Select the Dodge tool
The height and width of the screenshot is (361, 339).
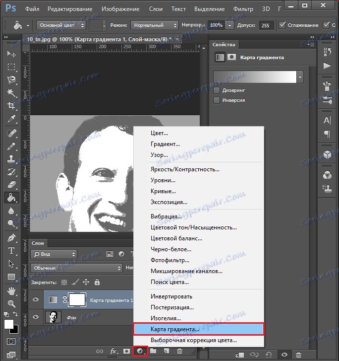(x=11, y=223)
